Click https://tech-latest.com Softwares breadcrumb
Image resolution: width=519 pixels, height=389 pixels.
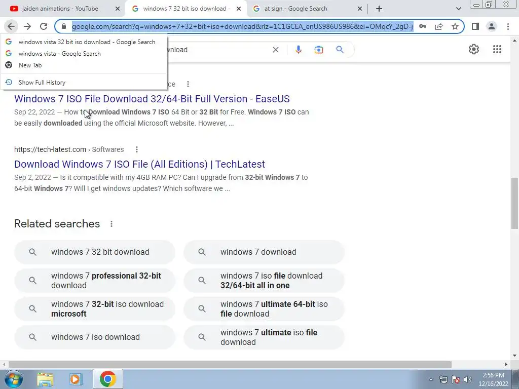point(69,149)
